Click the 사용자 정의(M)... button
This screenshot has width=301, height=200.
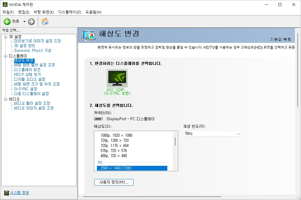point(114,182)
